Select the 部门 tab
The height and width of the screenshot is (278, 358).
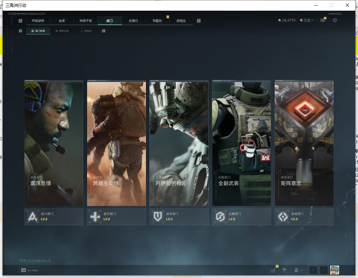tap(109, 21)
